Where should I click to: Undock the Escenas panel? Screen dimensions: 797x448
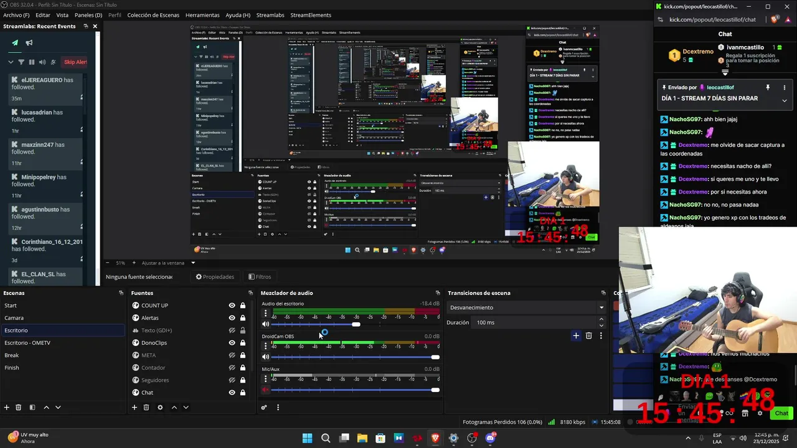tap(121, 293)
